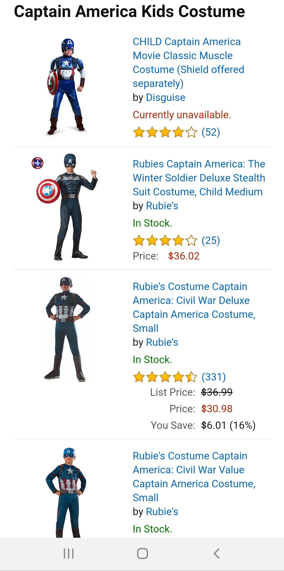Open Winter Soldier Deluxe Stealth Suit Costume link
284x571 pixels.
pyautogui.click(x=199, y=178)
